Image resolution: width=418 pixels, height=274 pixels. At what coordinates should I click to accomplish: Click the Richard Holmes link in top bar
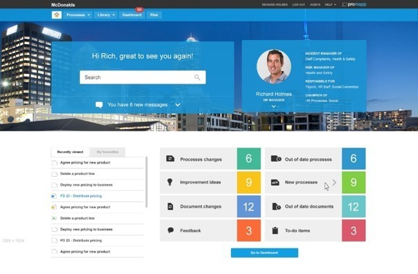(x=275, y=5)
